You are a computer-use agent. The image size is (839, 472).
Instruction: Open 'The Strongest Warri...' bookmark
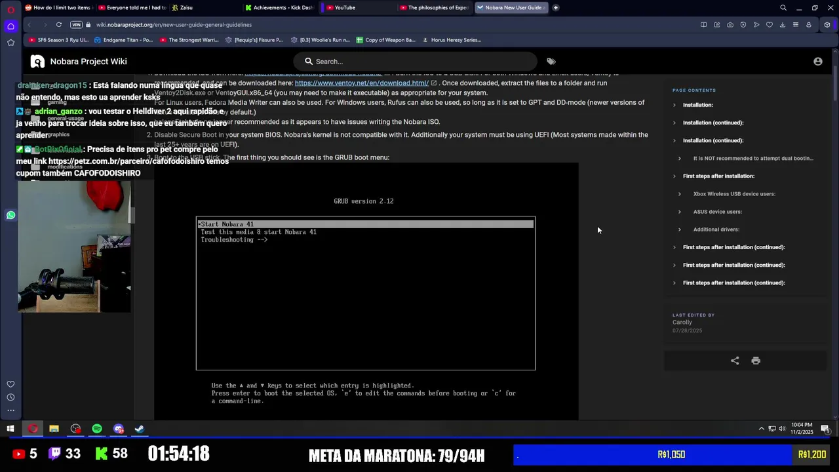click(189, 40)
